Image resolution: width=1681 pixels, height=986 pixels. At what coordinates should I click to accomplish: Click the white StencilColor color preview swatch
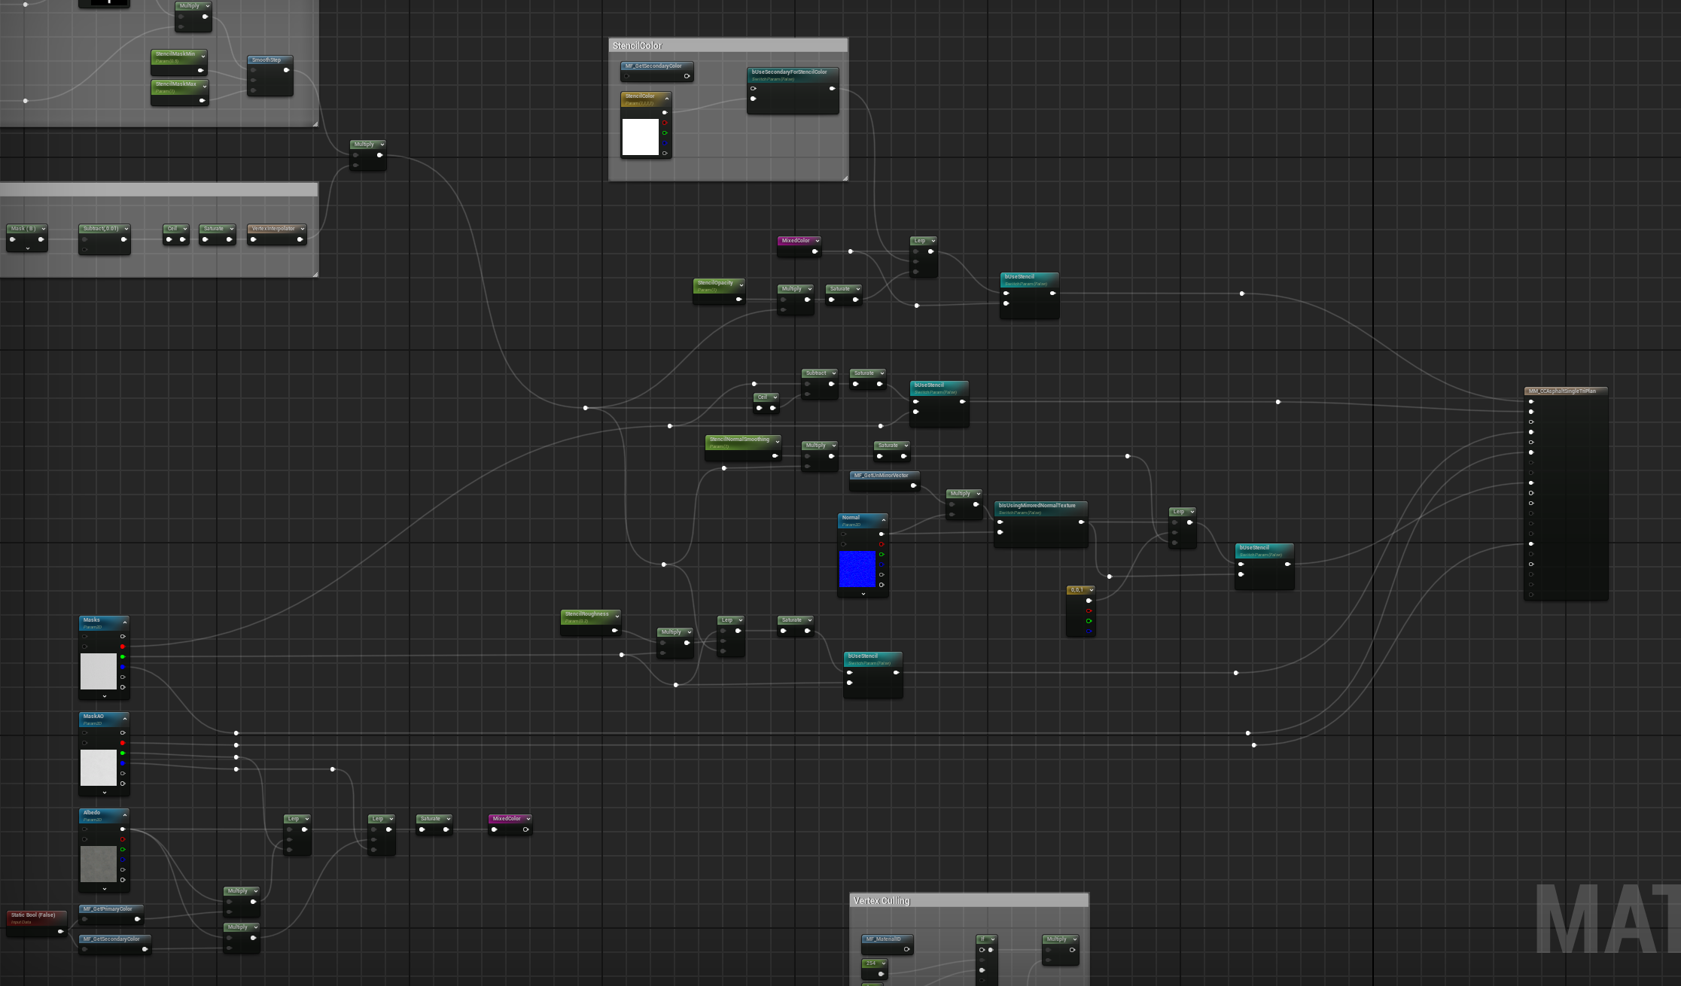pos(641,137)
